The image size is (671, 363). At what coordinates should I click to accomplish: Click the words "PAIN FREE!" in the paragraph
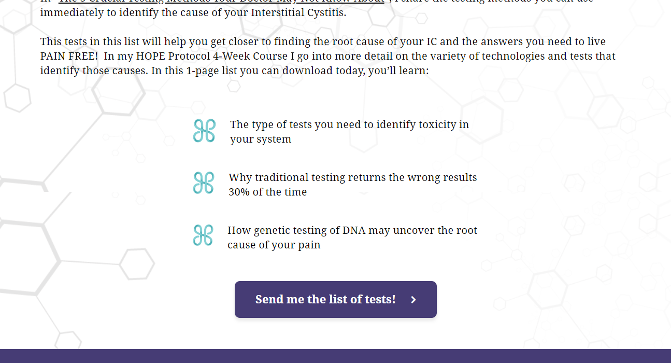click(69, 56)
